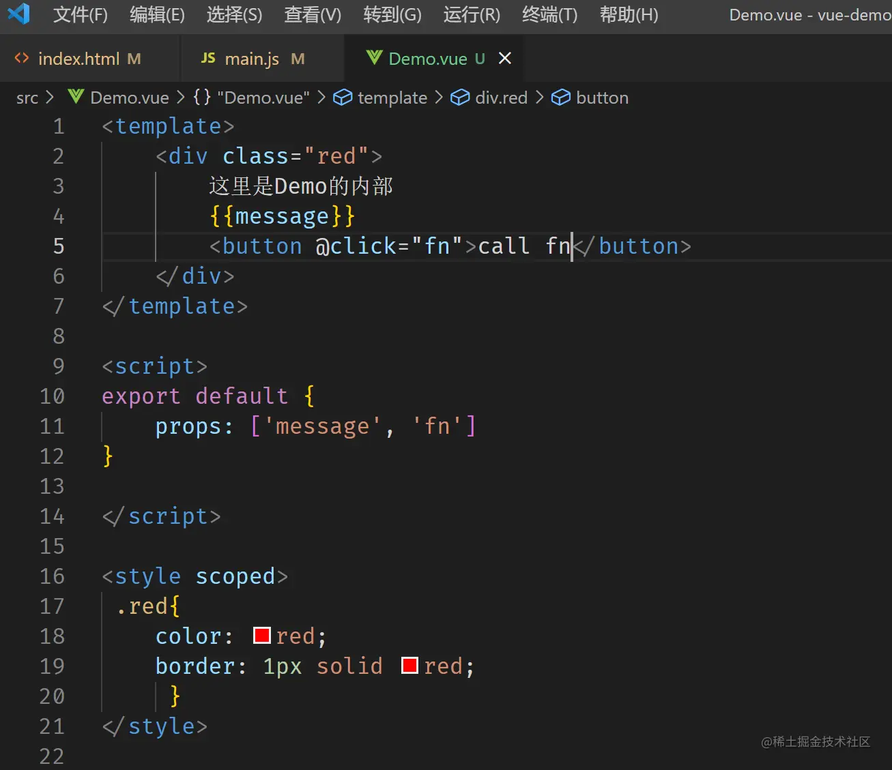Screen dimensions: 892x770
Task: Click the border property on line 19
Action: point(195,666)
